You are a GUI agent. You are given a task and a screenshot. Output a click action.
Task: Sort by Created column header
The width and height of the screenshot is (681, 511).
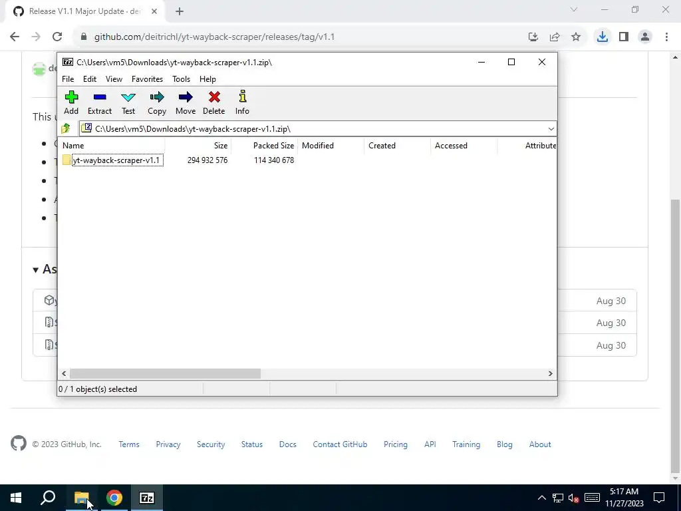coord(398,146)
